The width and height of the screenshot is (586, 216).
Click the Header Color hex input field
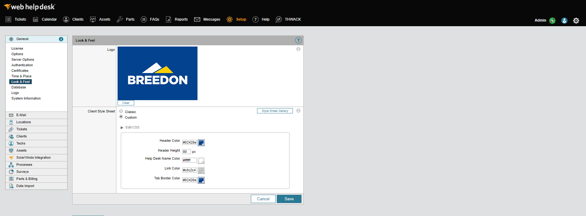[189, 143]
